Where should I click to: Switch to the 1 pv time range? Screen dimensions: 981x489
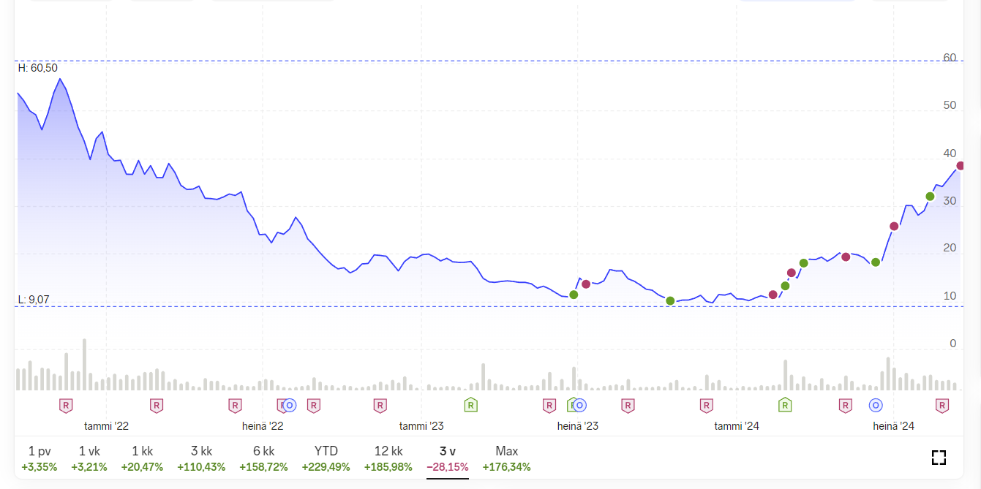40,458
